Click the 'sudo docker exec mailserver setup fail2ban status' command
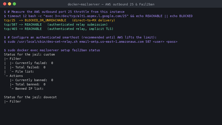Viewport: 222px width, 125px height. [x=52, y=50]
